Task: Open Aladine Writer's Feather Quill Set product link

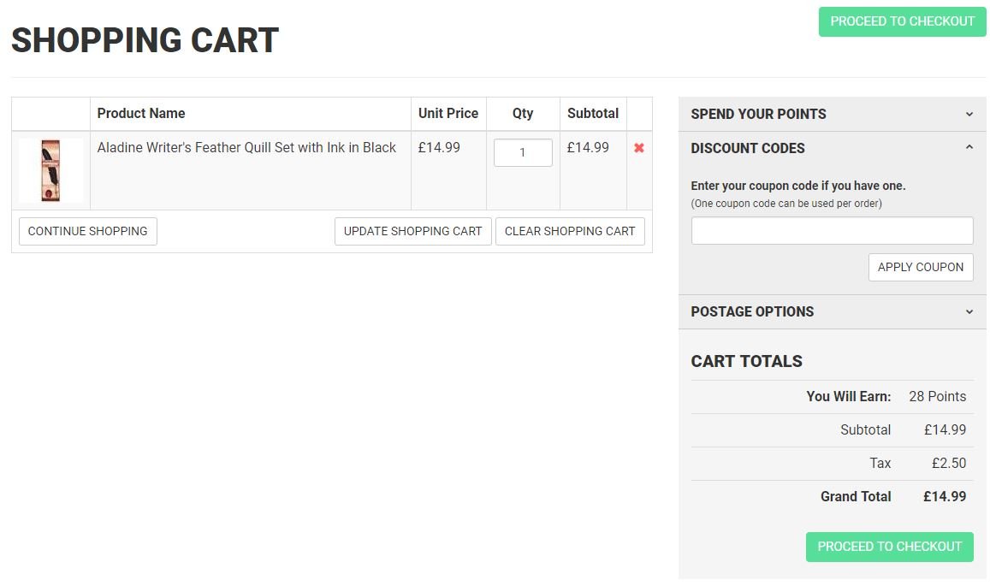Action: pos(246,148)
